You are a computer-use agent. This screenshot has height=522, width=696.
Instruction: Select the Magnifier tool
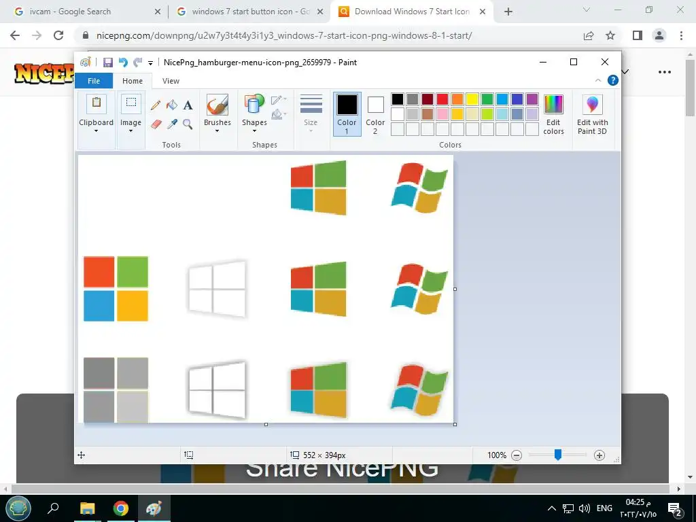(x=188, y=124)
